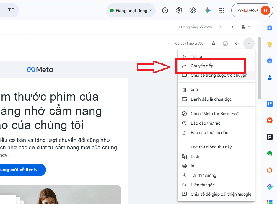
Task: Open Google Keep side panel icon
Action: click(270, 44)
